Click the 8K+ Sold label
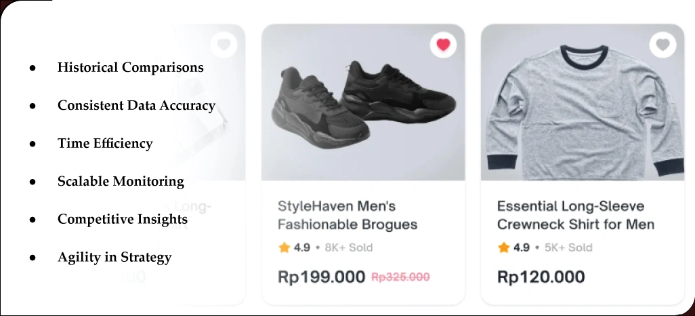695x316 pixels. pos(349,248)
